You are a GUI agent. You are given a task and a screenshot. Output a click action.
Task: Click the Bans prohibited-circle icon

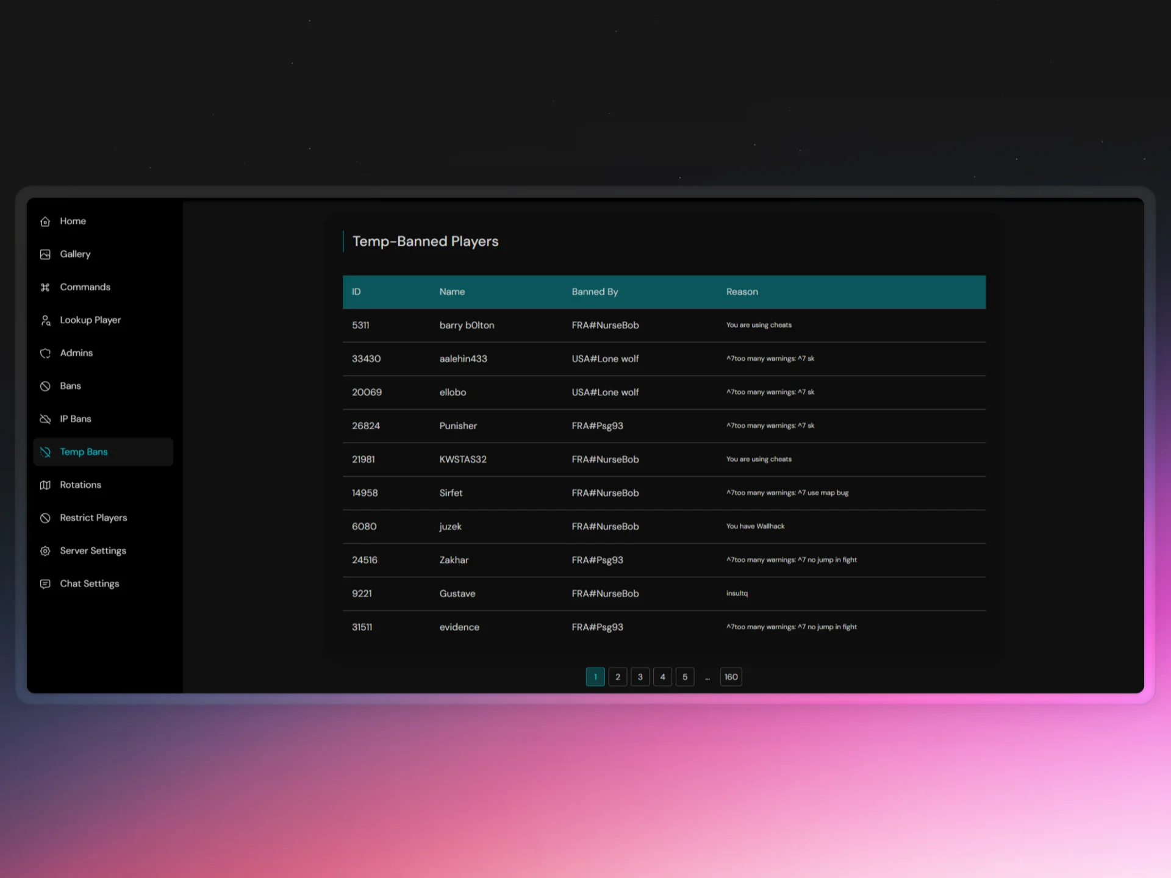pos(45,386)
